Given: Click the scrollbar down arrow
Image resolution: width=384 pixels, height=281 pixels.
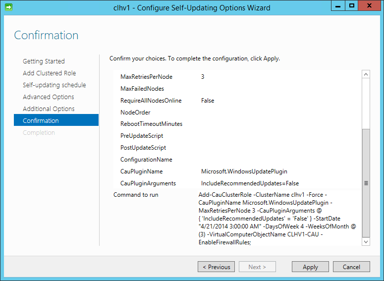Looking at the screenshot, I should pos(366,242).
